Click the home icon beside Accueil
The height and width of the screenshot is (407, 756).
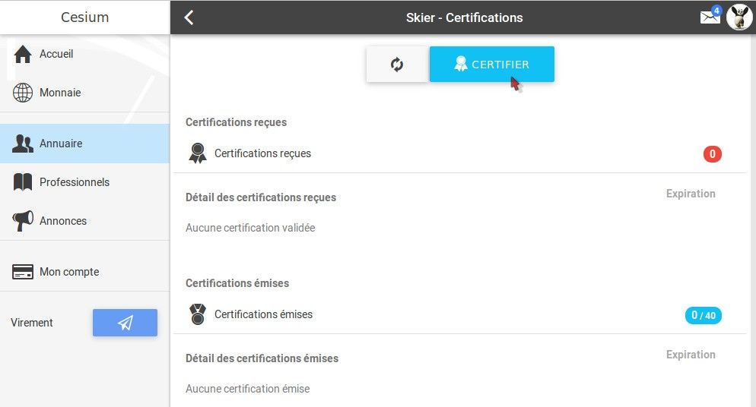23,54
